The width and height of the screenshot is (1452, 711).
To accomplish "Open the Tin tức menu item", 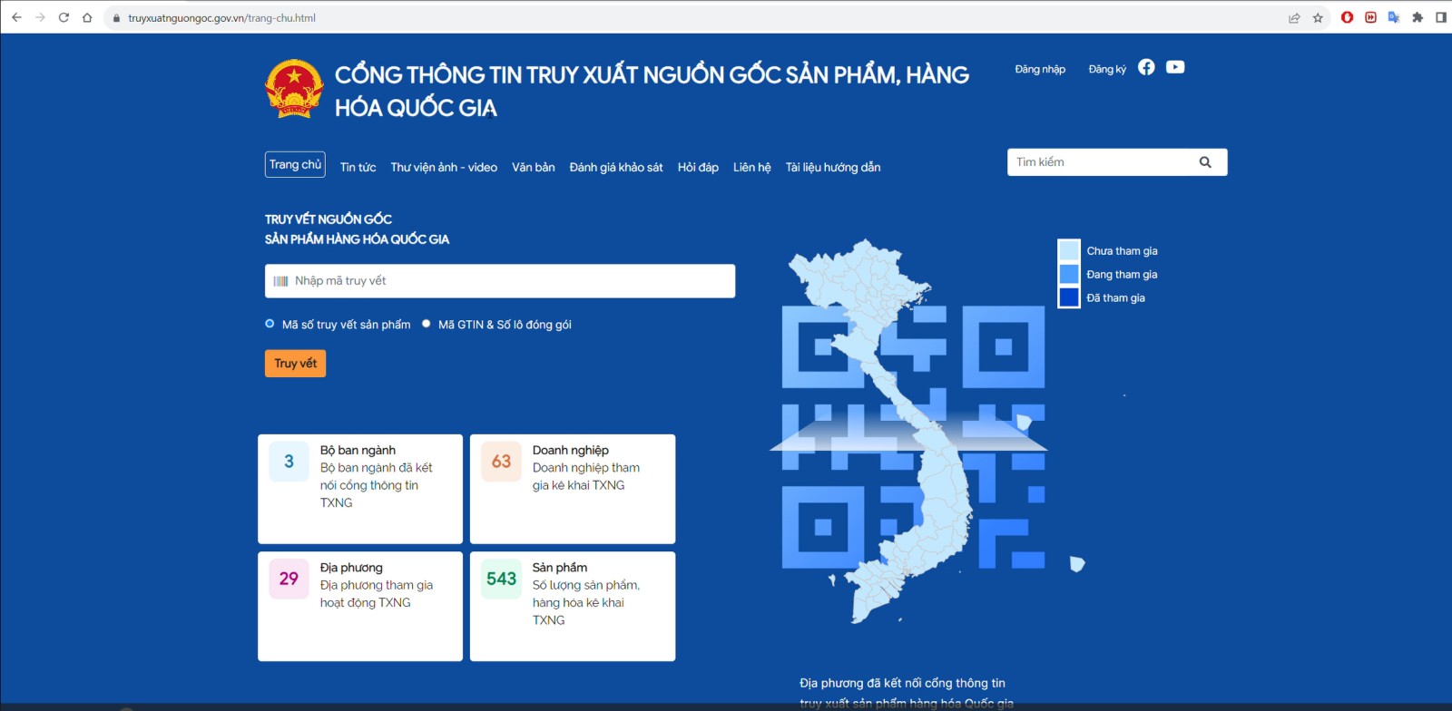I will pyautogui.click(x=358, y=167).
